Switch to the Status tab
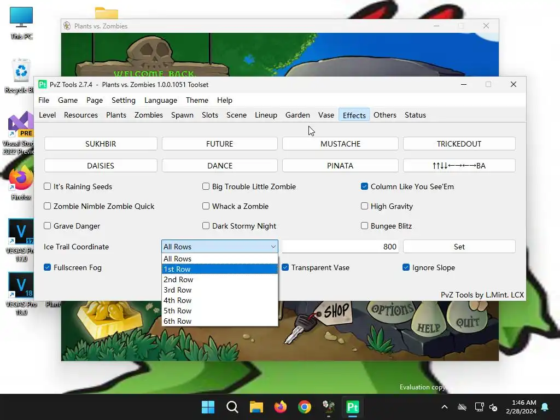 point(415,115)
